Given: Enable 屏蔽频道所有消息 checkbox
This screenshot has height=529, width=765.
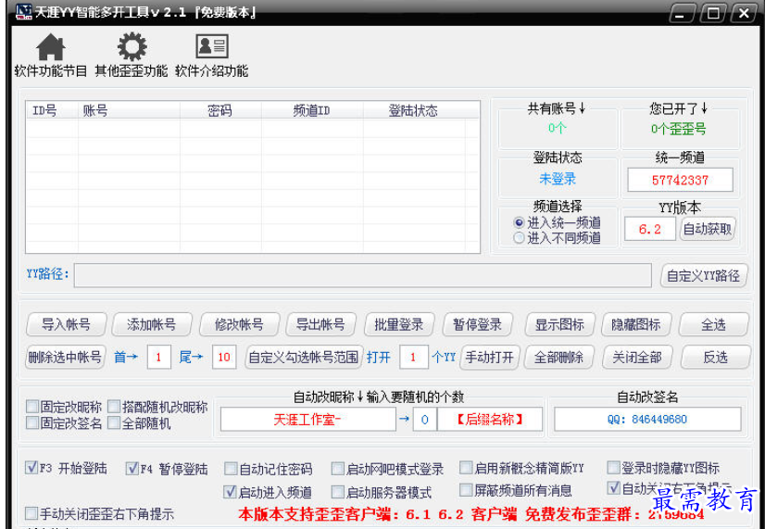Looking at the screenshot, I should tap(467, 489).
